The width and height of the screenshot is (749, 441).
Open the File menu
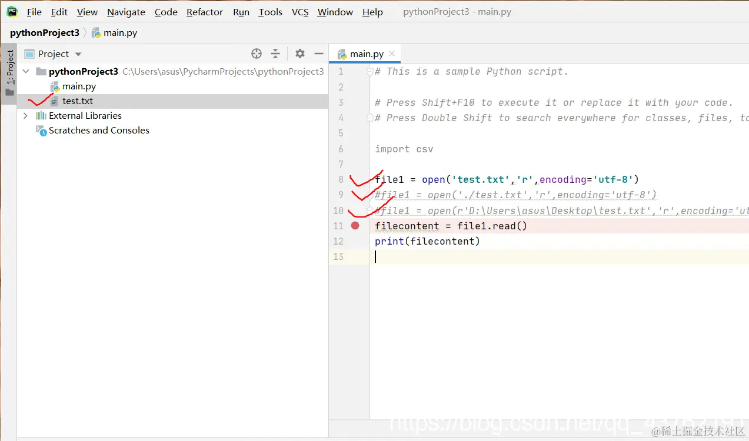click(x=34, y=12)
